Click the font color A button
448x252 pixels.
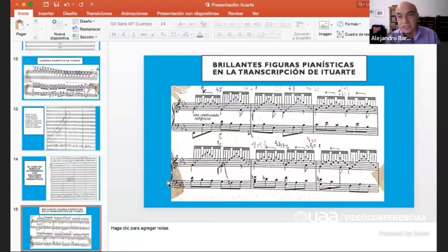click(x=200, y=34)
